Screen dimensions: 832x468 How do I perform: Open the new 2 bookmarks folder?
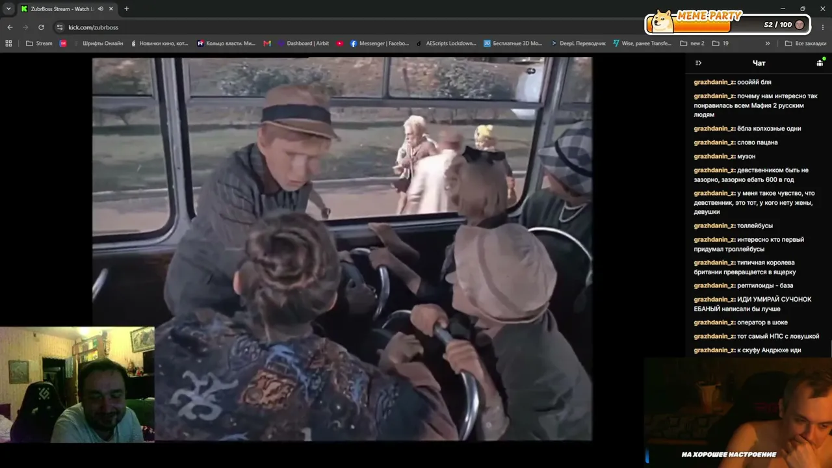pos(692,44)
